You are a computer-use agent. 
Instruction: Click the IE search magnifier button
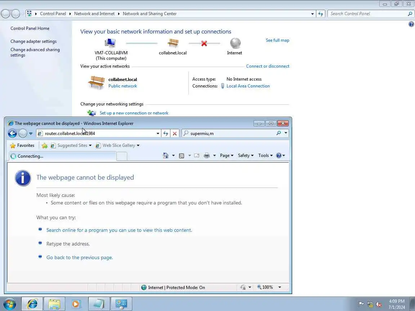coord(279,133)
